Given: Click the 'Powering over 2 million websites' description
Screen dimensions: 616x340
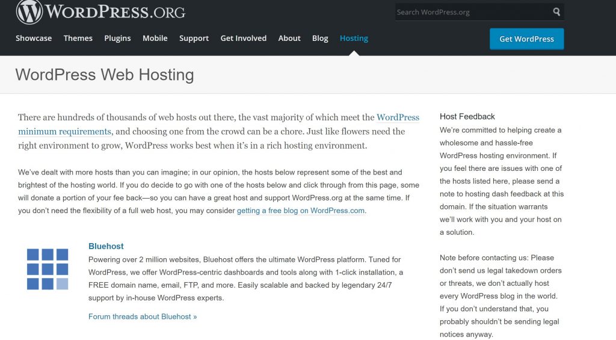Looking at the screenshot, I should point(245,279).
